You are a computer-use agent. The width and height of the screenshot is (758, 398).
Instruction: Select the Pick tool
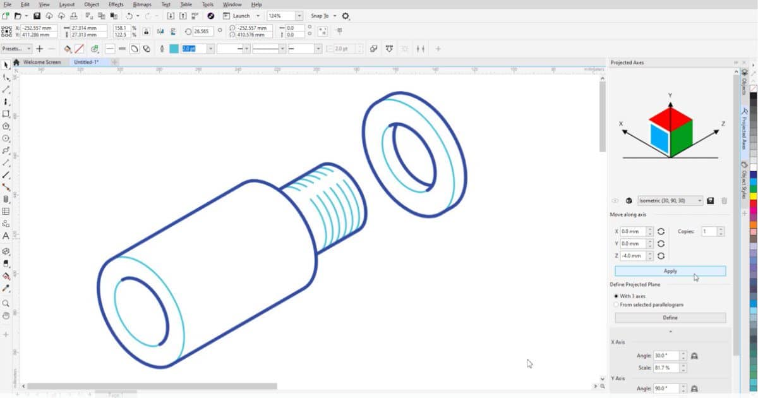pyautogui.click(x=6, y=63)
